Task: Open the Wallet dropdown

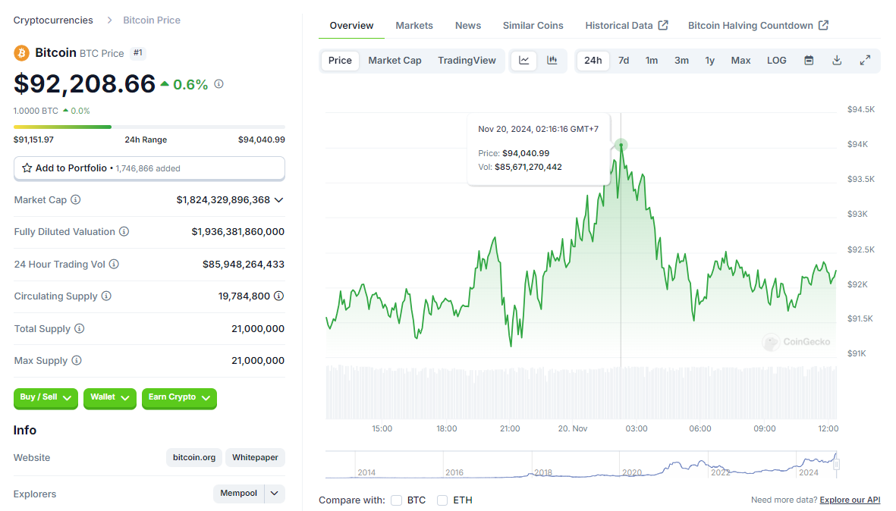Action: tap(110, 397)
